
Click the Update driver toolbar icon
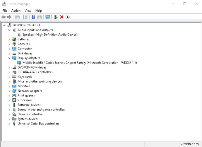56,17
